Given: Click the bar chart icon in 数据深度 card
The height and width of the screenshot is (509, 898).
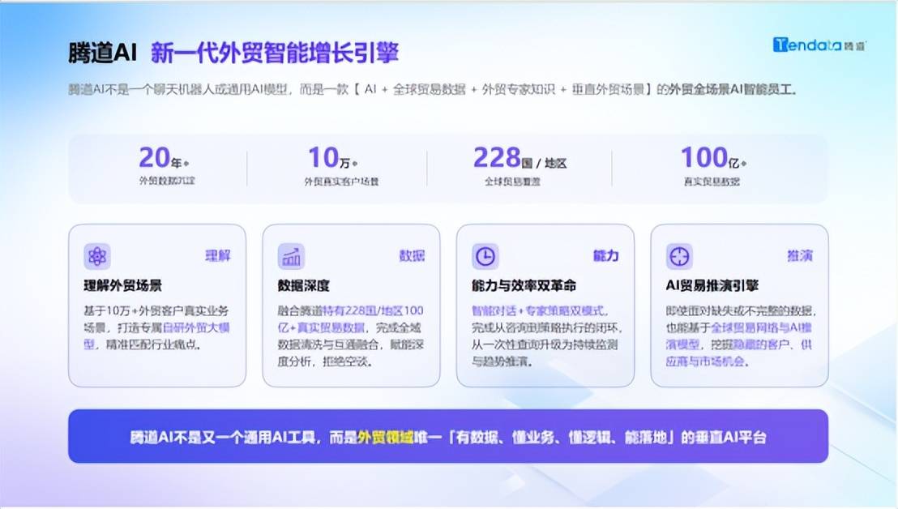Looking at the screenshot, I should [291, 256].
